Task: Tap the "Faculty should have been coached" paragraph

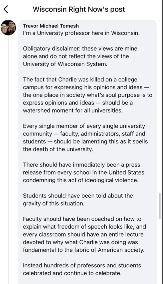Action: pos(85,235)
